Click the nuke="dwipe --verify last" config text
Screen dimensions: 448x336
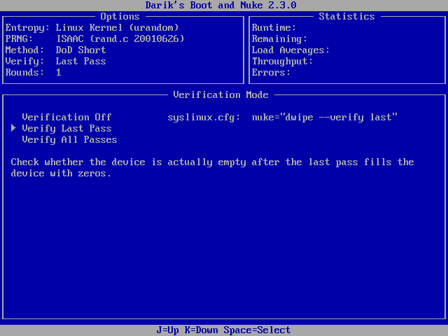coord(324,117)
